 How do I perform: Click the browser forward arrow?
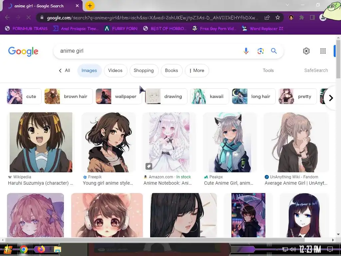18,17
